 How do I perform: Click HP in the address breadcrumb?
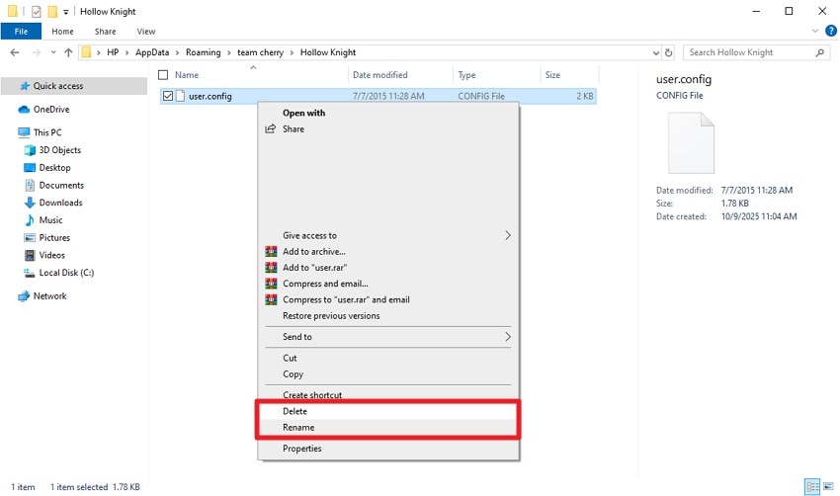pyautogui.click(x=113, y=52)
